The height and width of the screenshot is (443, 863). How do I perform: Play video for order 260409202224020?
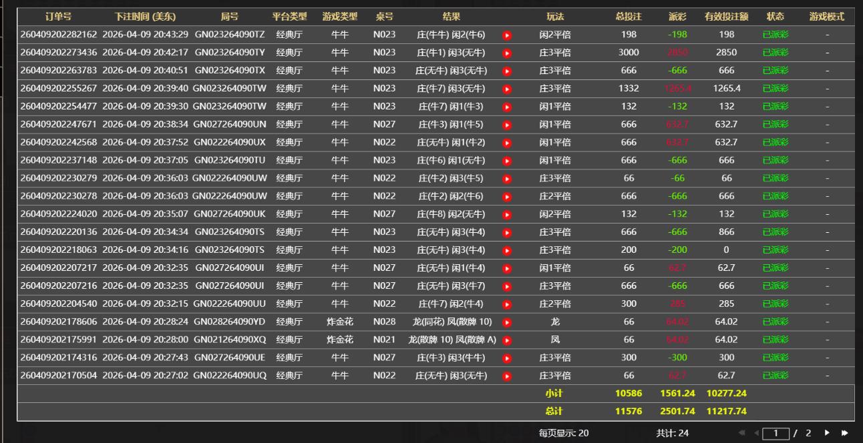[x=507, y=214]
